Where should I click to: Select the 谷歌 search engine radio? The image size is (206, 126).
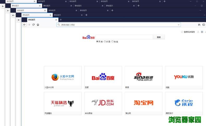click(105, 41)
